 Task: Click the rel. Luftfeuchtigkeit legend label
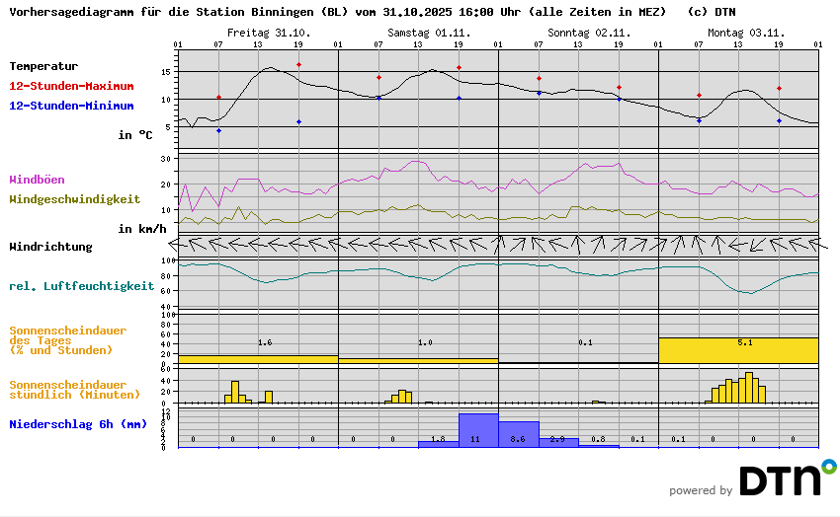tap(81, 286)
